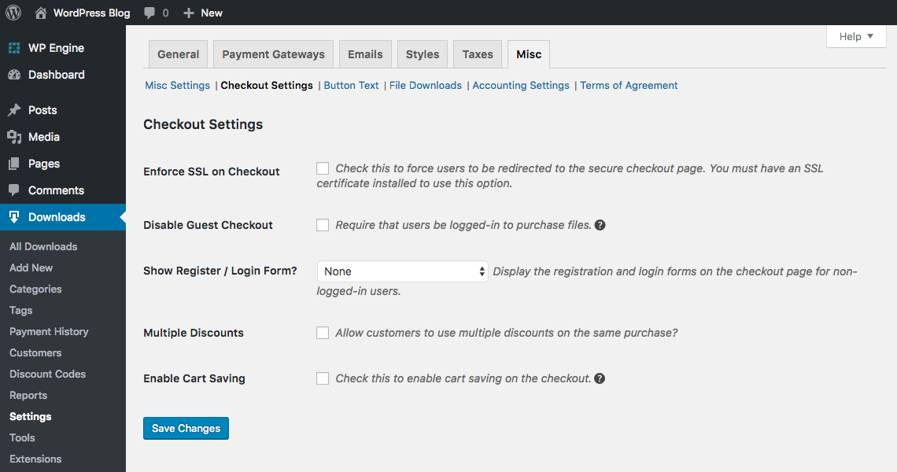Image resolution: width=897 pixels, height=472 pixels.
Task: Tick the Enable Cart Saving checkbox
Action: [323, 378]
